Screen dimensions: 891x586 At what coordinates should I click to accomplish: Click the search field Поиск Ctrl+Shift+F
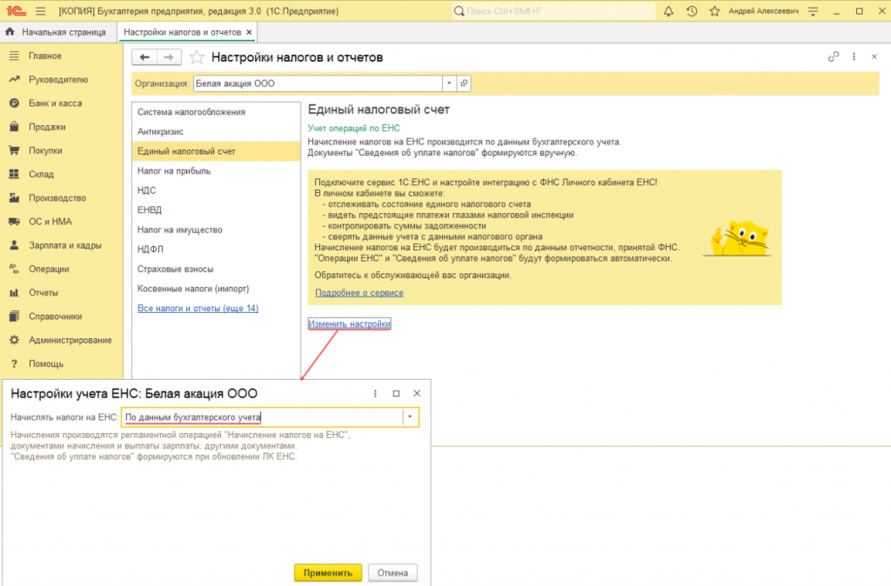pyautogui.click(x=554, y=10)
